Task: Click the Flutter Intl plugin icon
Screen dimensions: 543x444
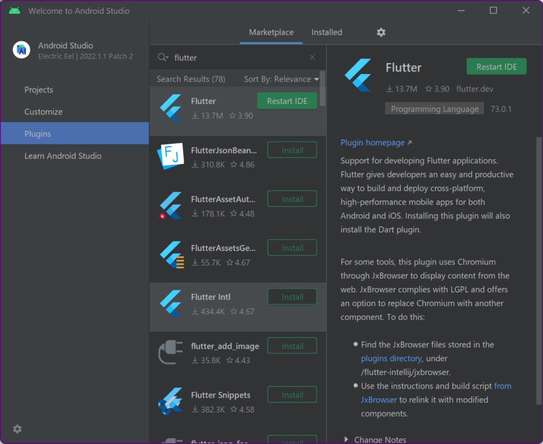Action: click(170, 304)
